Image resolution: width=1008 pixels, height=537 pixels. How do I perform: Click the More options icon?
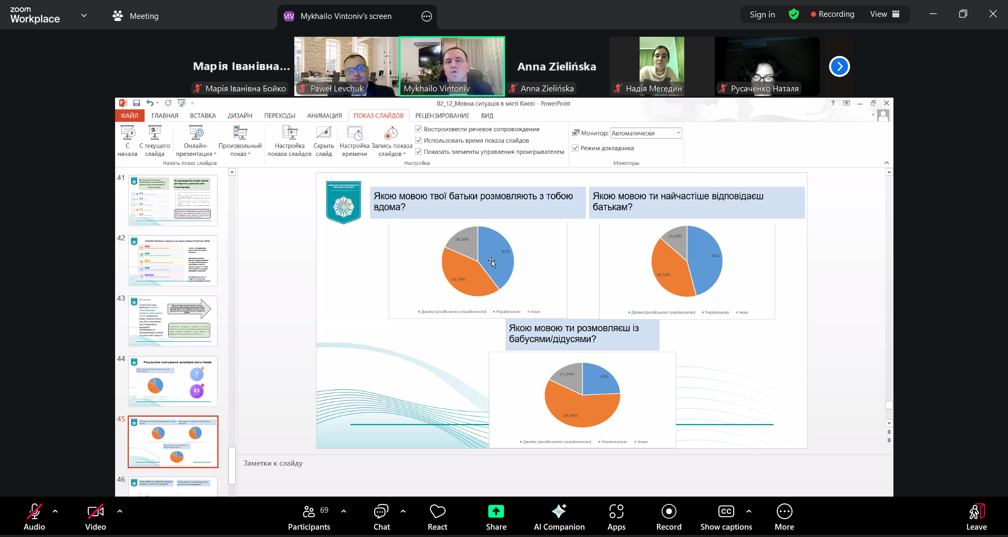click(784, 511)
